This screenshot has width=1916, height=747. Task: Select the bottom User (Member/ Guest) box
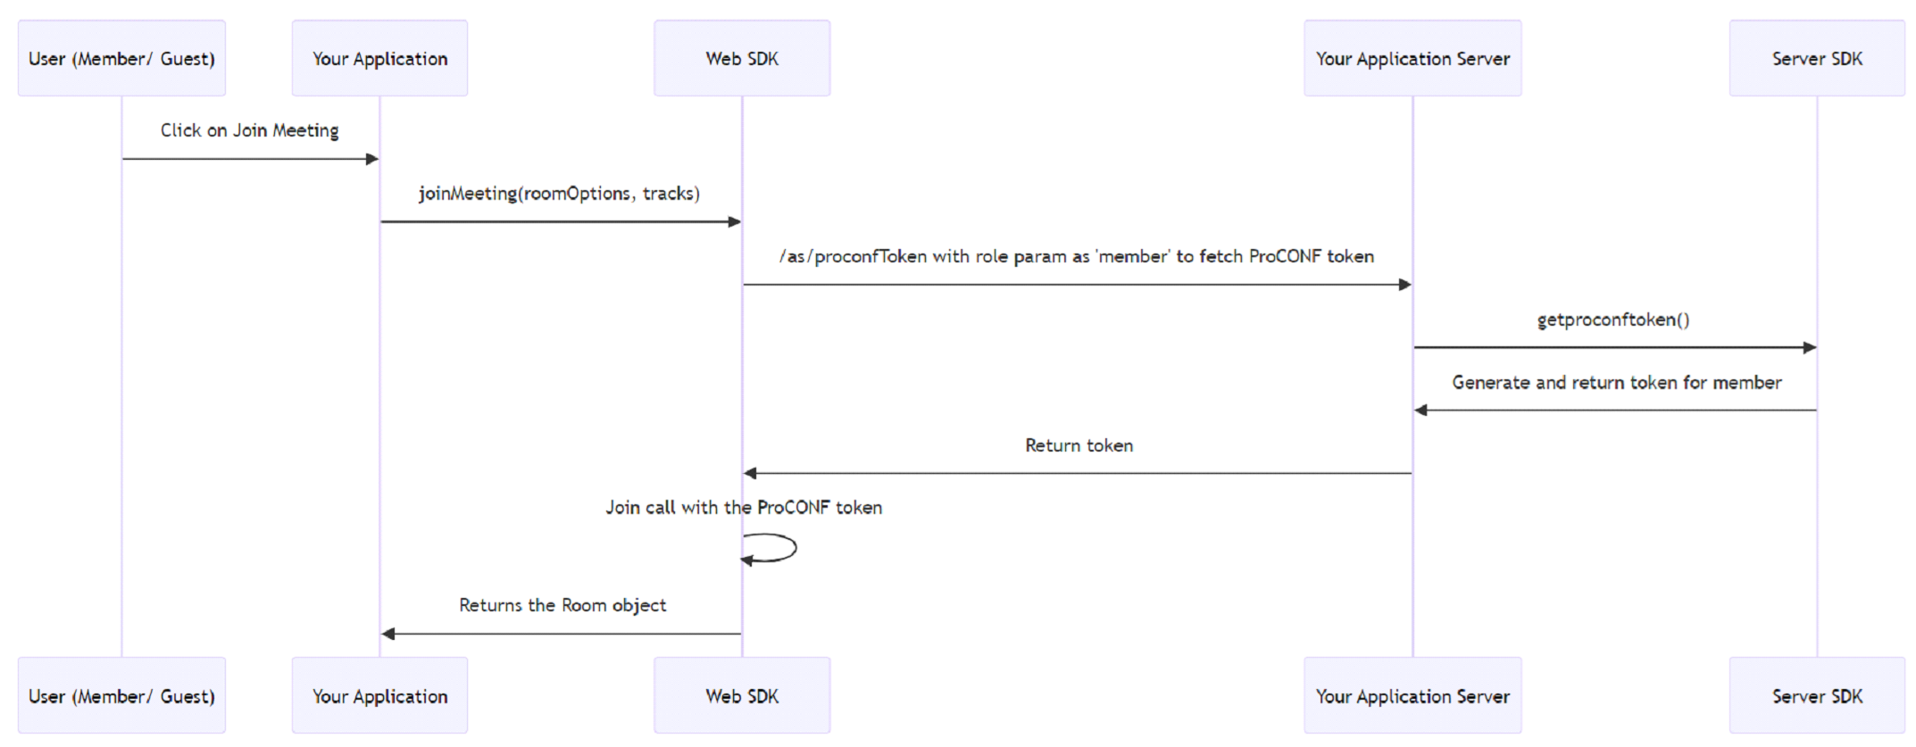click(121, 696)
